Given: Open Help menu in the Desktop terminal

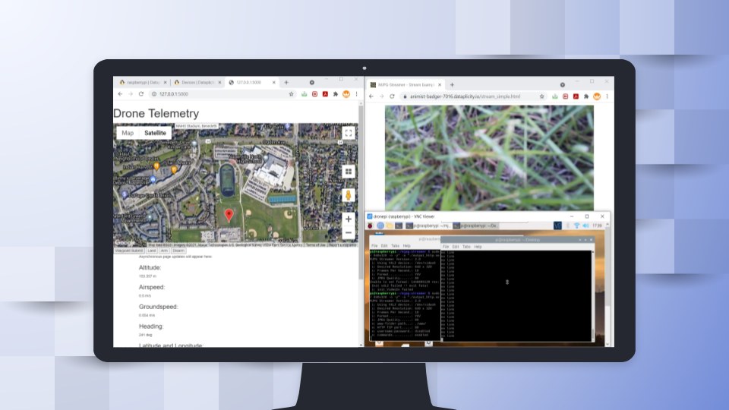Looking at the screenshot, I should [478, 247].
